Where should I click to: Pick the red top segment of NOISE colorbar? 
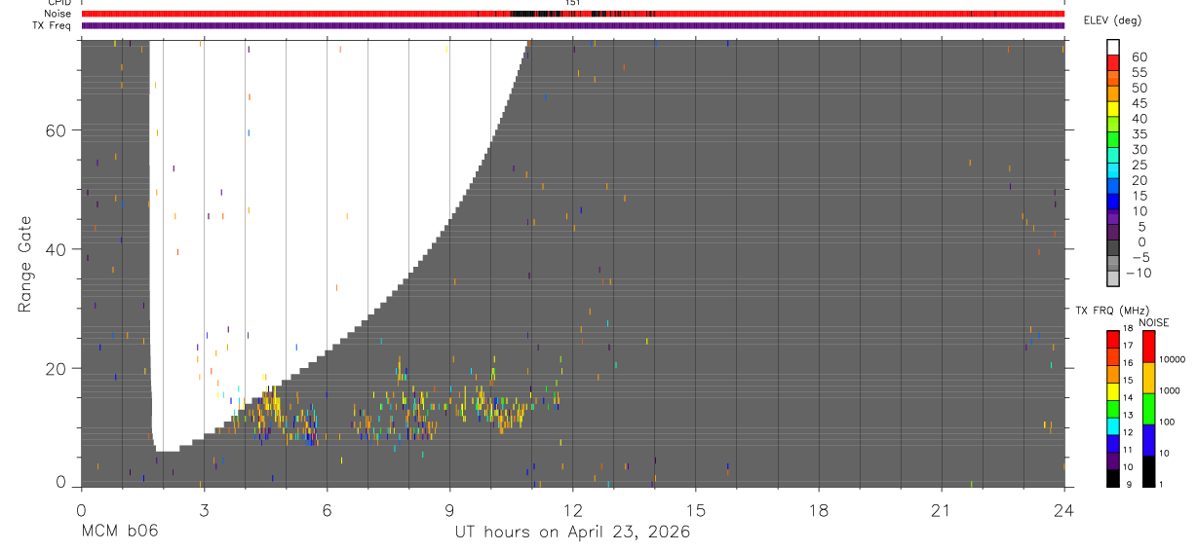click(1148, 347)
